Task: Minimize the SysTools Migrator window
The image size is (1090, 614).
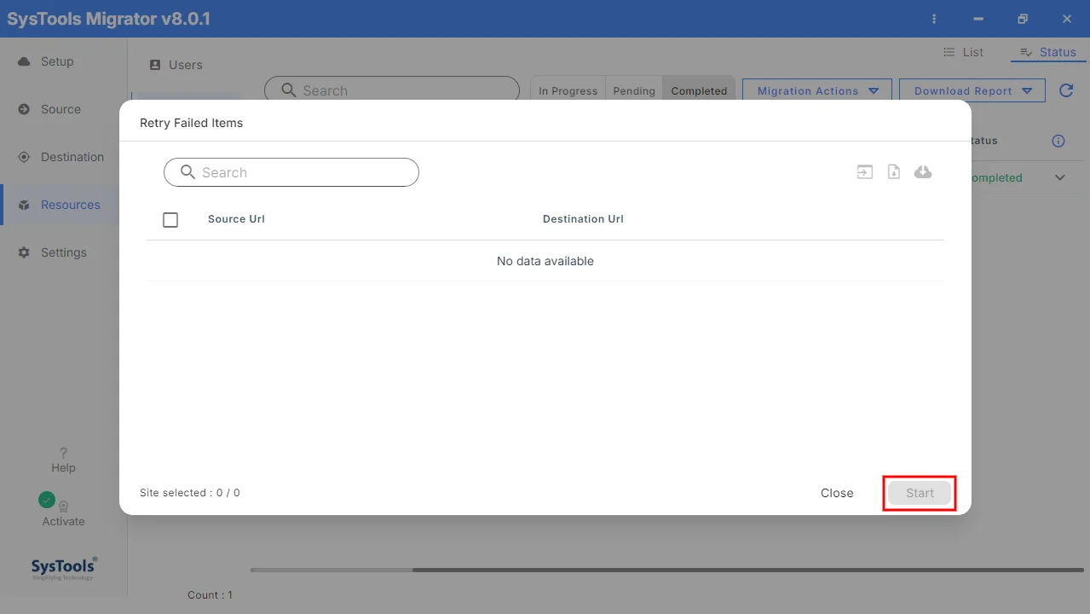Action: (x=978, y=19)
